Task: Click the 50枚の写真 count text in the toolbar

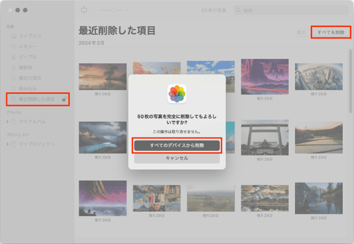Action: point(213,10)
